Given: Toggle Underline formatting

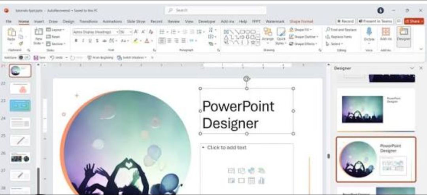Looking at the screenshot, I should (90, 41).
